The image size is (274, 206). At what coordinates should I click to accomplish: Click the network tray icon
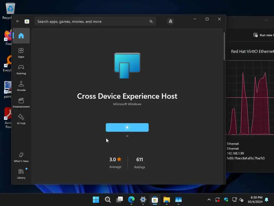pos(234,200)
